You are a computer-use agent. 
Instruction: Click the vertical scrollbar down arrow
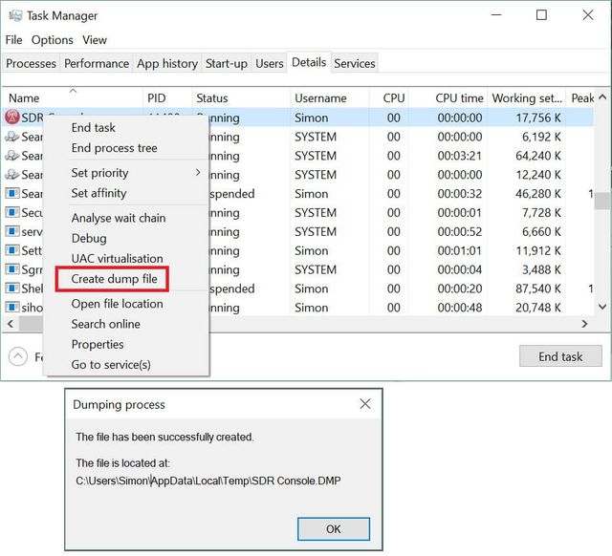(602, 307)
